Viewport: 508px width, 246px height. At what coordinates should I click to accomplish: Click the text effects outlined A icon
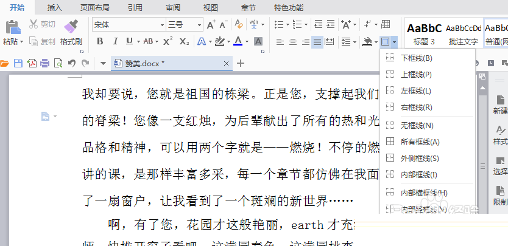coord(202,41)
